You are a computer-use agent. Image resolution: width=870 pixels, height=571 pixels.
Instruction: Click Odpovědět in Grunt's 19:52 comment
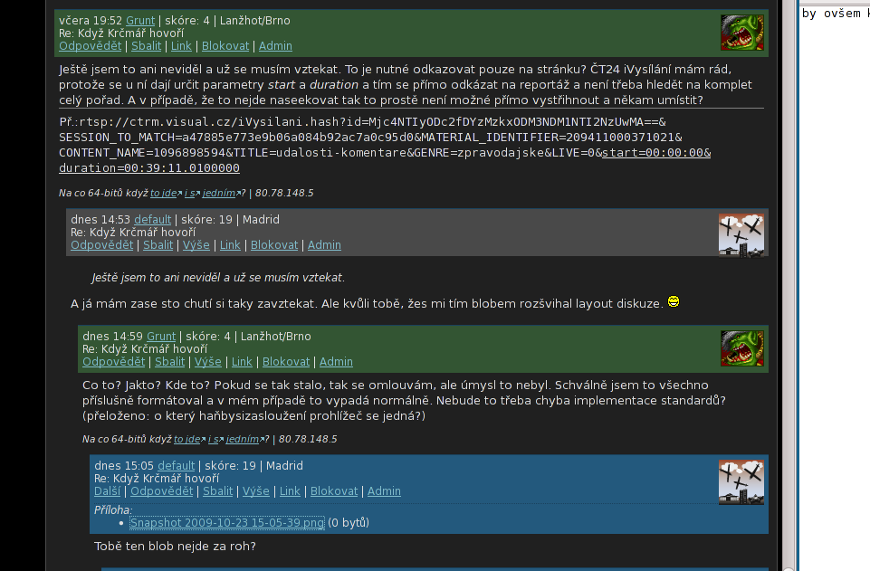90,46
